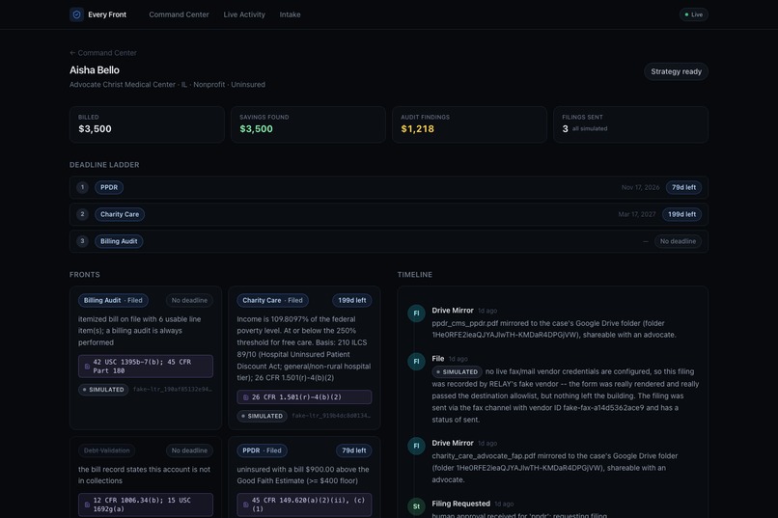Click the 199d left badge in Charity Care ladder row

(681, 214)
